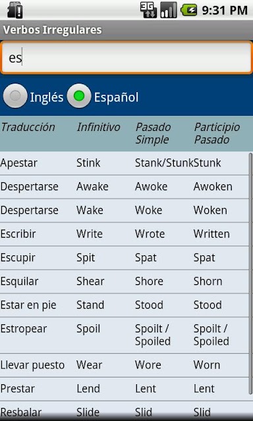
Task: Select the Escupir / Spit row
Action: pos(125,258)
